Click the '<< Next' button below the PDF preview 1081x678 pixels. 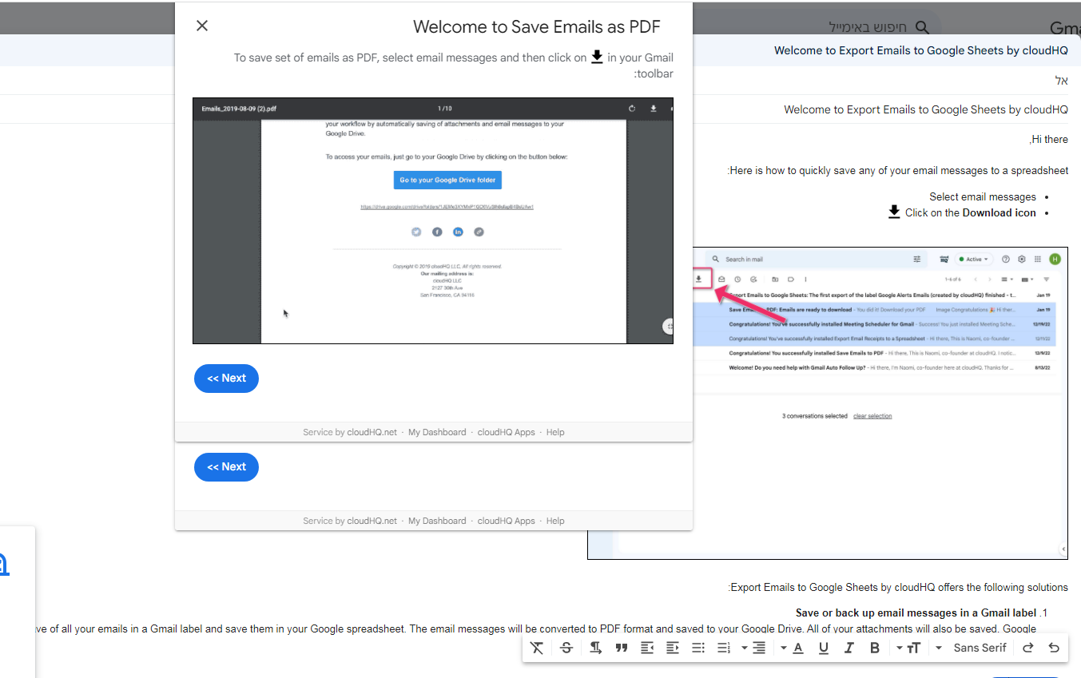click(226, 379)
